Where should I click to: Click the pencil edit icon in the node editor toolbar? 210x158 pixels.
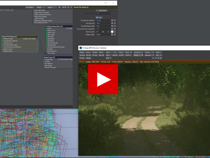(x=59, y=7)
